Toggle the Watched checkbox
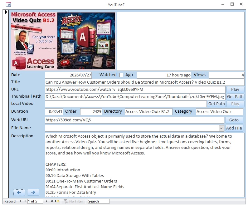Viewport: 248px width, 205px height. click(x=121, y=75)
